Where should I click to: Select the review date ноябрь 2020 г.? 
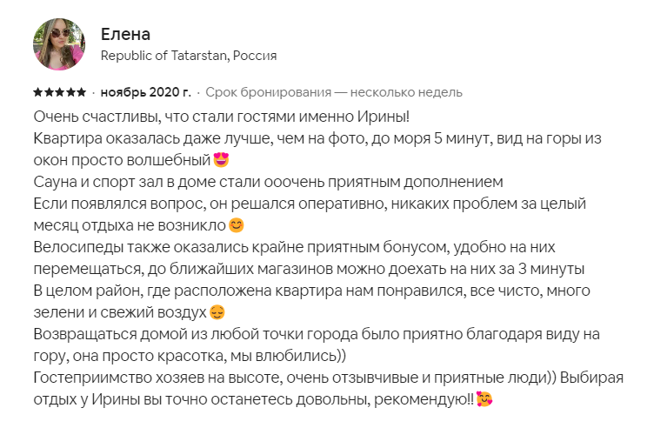tap(145, 92)
